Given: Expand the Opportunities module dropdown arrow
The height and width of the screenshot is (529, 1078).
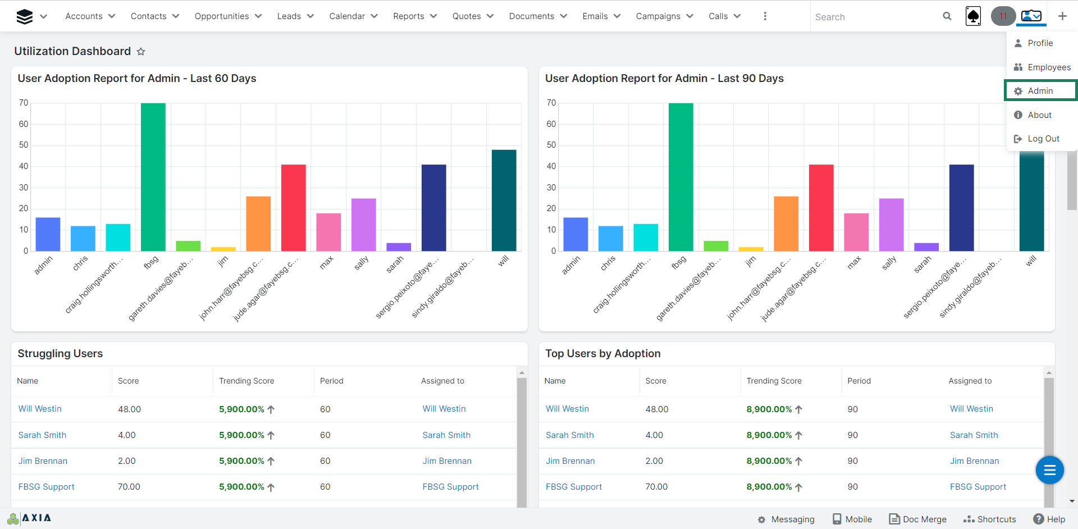Looking at the screenshot, I should point(258,16).
